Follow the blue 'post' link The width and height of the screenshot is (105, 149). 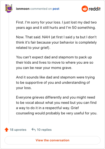coord(56,9)
